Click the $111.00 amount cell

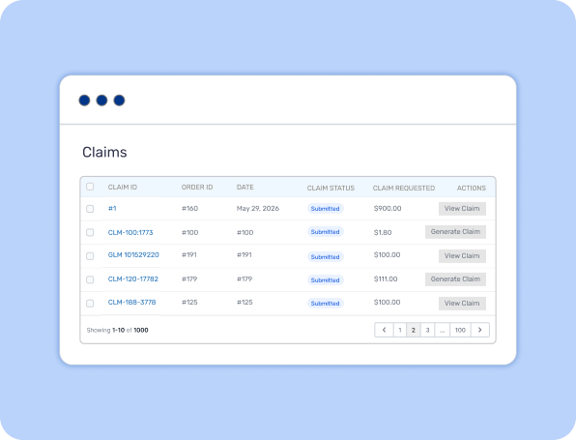pos(386,279)
